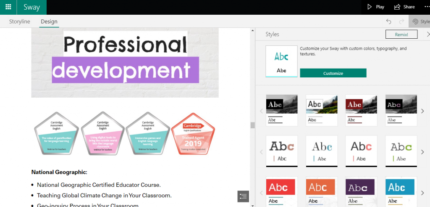Choose the red block Abc style
This screenshot has height=207, width=430.
pos(282,191)
